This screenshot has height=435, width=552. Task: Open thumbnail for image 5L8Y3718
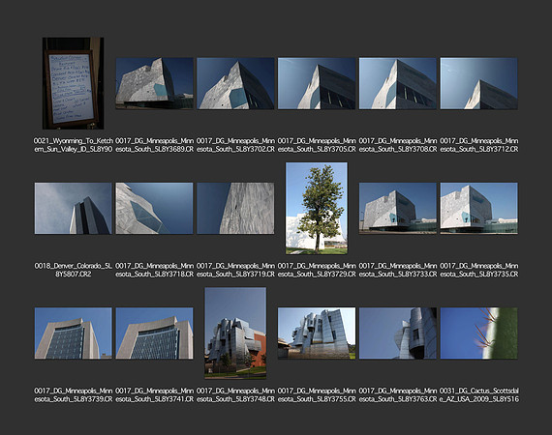pyautogui.click(x=155, y=209)
